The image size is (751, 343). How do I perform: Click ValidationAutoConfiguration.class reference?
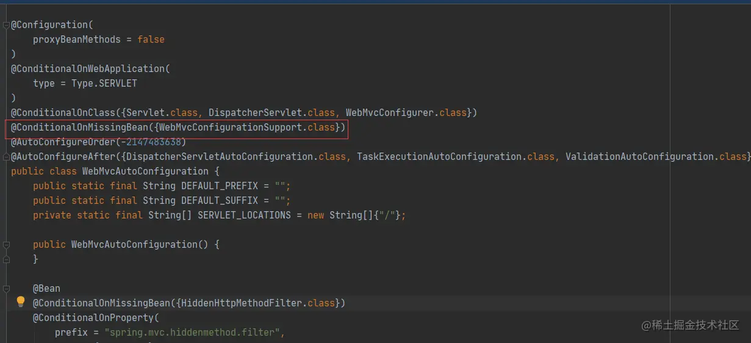(x=656, y=157)
